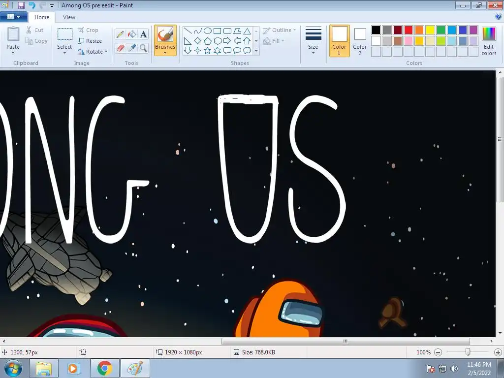The width and height of the screenshot is (504, 378).
Task: Expand the Shapes gallery more arrow
Action: pos(256,51)
